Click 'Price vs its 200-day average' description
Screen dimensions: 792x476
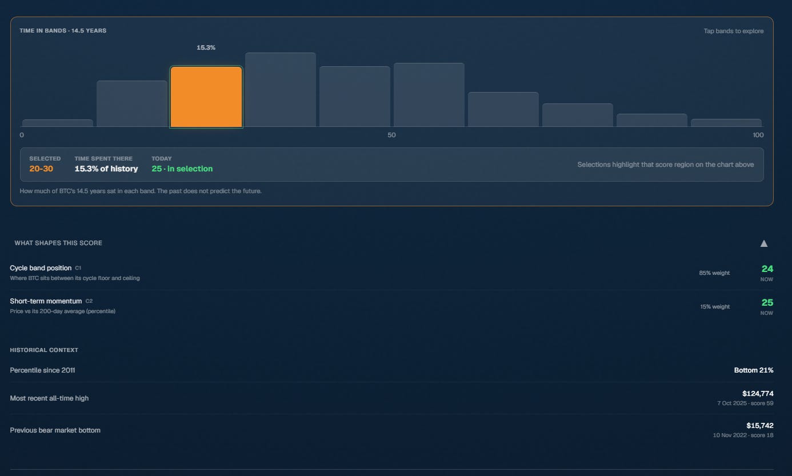(x=63, y=311)
